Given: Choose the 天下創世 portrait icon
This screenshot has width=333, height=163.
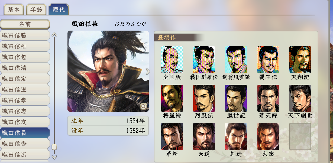Looking at the screenshot, I should tap(300, 98).
